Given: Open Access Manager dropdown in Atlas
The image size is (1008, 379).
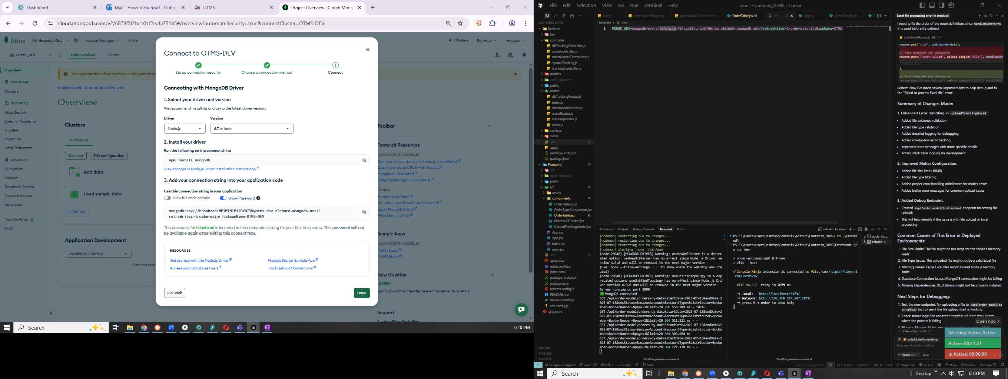Looking at the screenshot, I should pyautogui.click(x=102, y=40).
